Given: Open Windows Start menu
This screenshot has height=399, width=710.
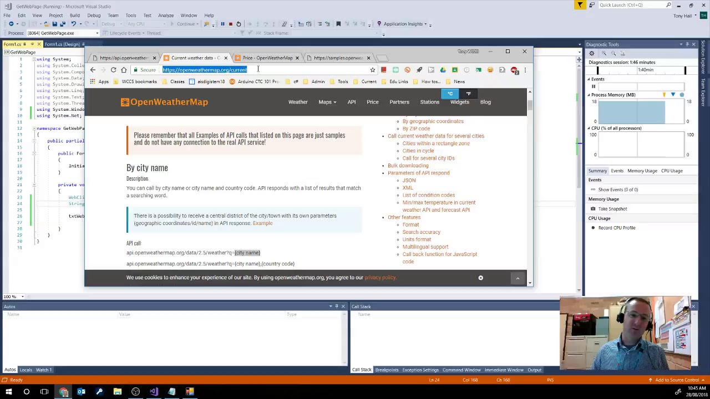Looking at the screenshot, I should click(x=8, y=392).
